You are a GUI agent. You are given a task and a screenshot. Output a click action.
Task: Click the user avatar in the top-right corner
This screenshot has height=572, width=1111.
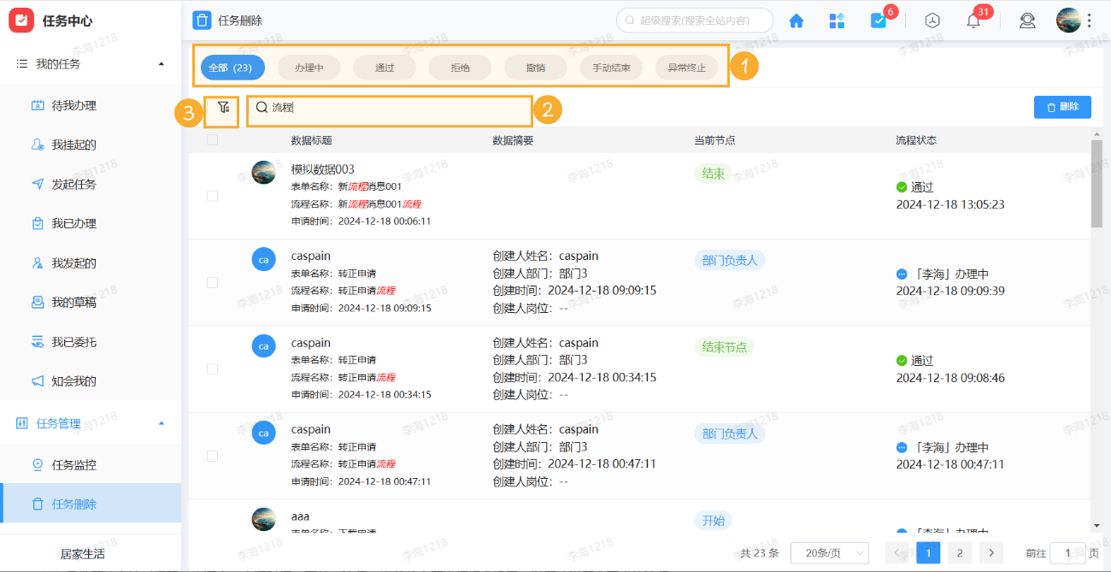(x=1068, y=20)
